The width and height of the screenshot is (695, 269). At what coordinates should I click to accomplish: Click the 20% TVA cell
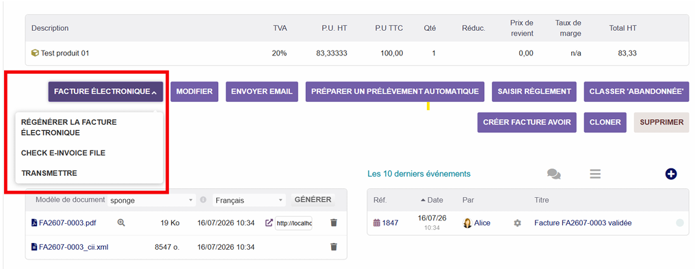pyautogui.click(x=279, y=53)
